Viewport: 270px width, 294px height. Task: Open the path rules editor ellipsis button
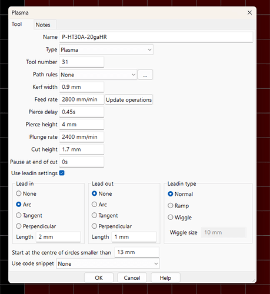point(145,75)
